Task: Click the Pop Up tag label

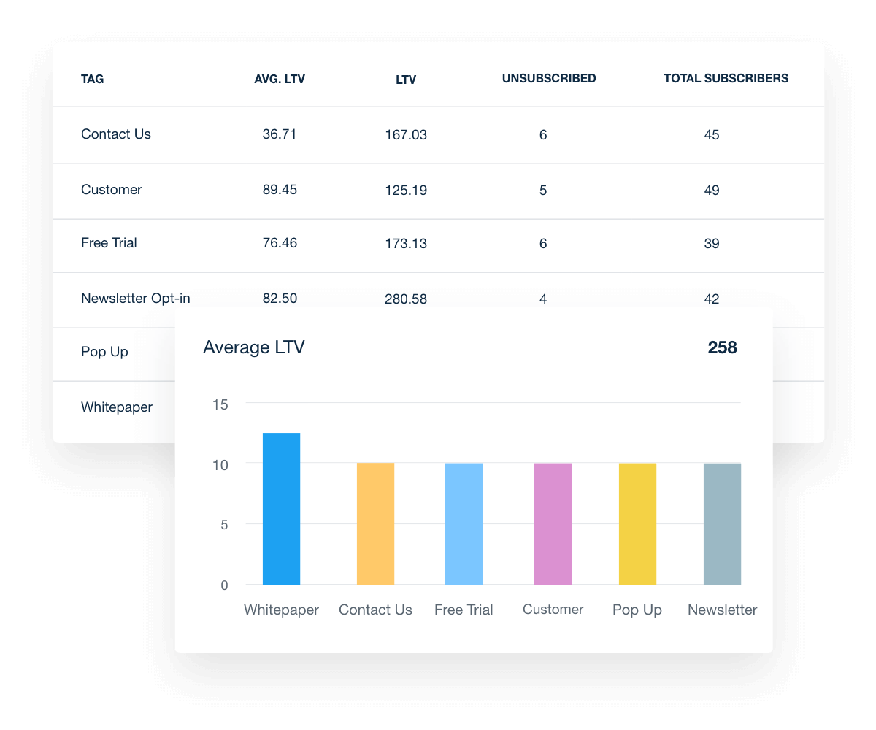Action: pos(104,352)
